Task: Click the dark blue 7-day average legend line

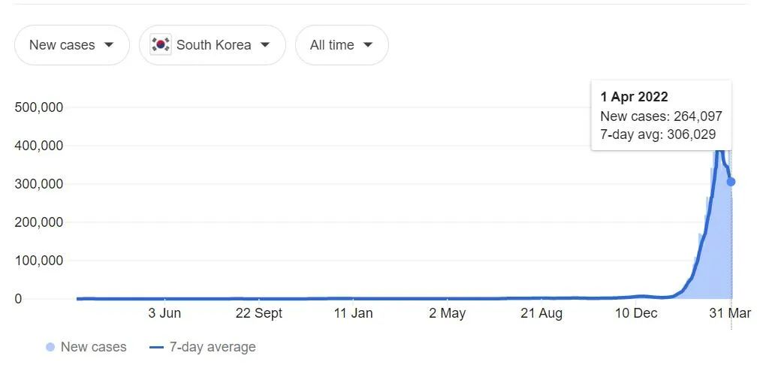Action: 156,347
